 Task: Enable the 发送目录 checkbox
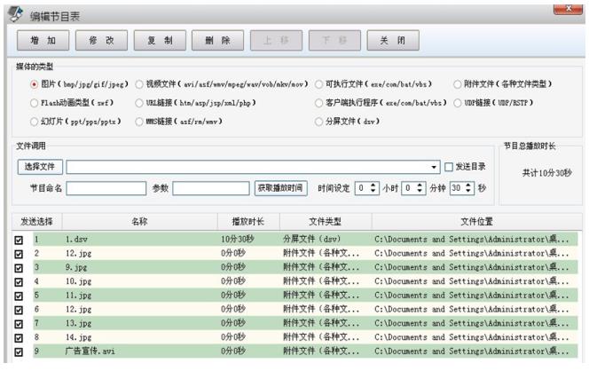point(449,166)
